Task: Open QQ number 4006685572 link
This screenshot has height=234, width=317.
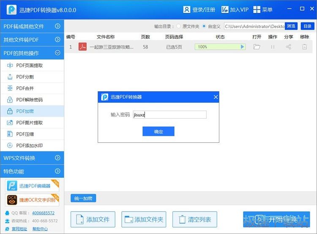Action: (x=43, y=213)
